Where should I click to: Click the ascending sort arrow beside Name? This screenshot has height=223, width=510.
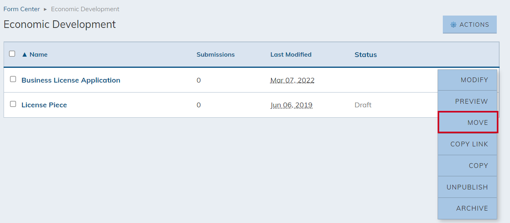(x=24, y=55)
